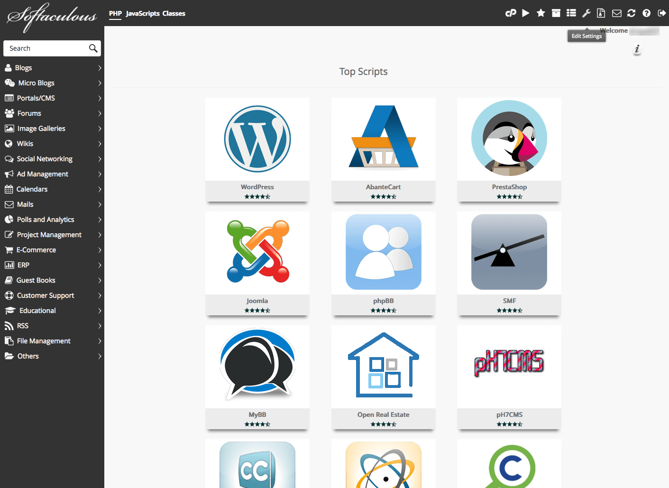The image size is (669, 488).
Task: Expand the Project Management category
Action: [x=52, y=235]
